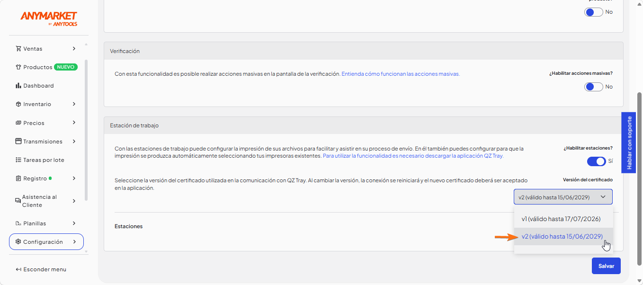
Task: Open Entienda cómo funcionan las acciones masivas link
Action: (x=401, y=74)
